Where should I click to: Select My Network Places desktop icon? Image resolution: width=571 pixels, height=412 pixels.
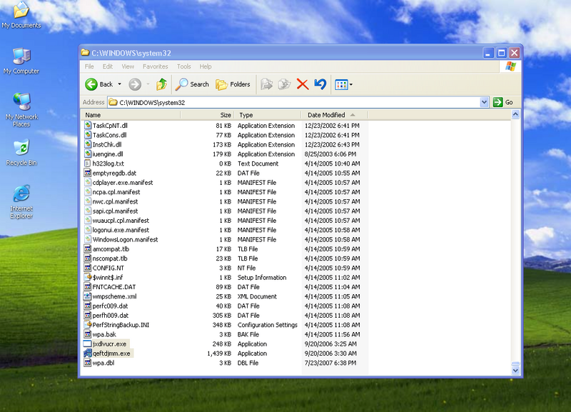pyautogui.click(x=21, y=110)
